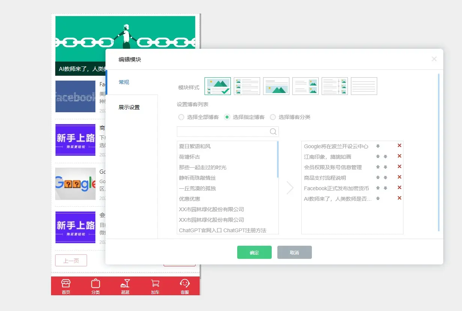The height and width of the screenshot is (311, 462).
Task: Confirm with the 确定 button
Action: click(254, 252)
